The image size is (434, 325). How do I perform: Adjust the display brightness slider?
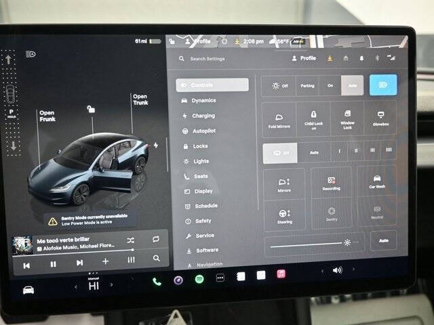[x=314, y=244]
